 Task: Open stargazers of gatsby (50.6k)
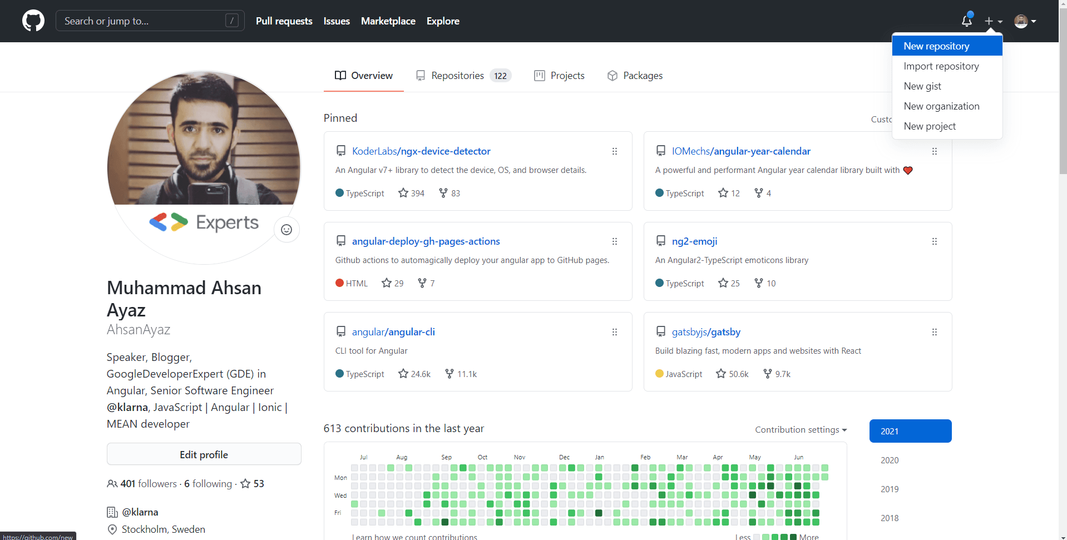(x=732, y=374)
